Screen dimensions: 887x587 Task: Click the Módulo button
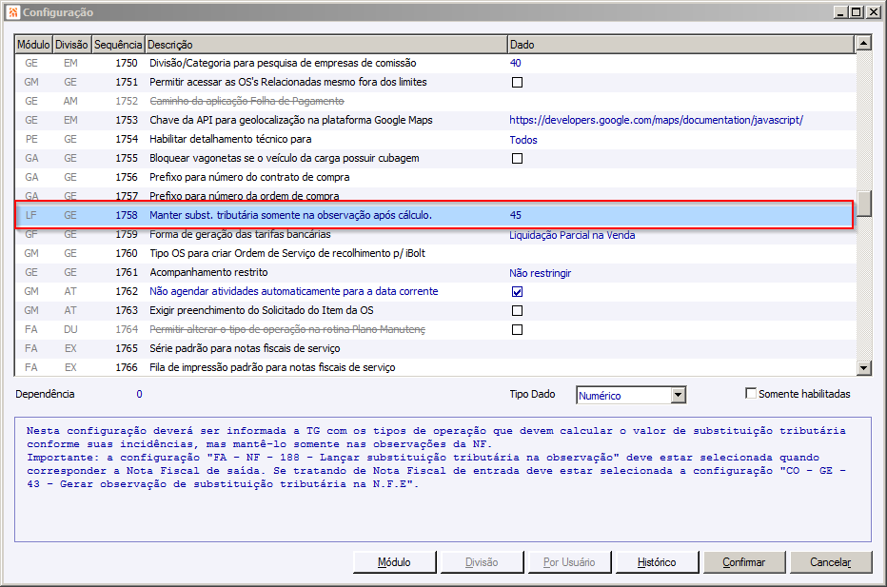(394, 562)
